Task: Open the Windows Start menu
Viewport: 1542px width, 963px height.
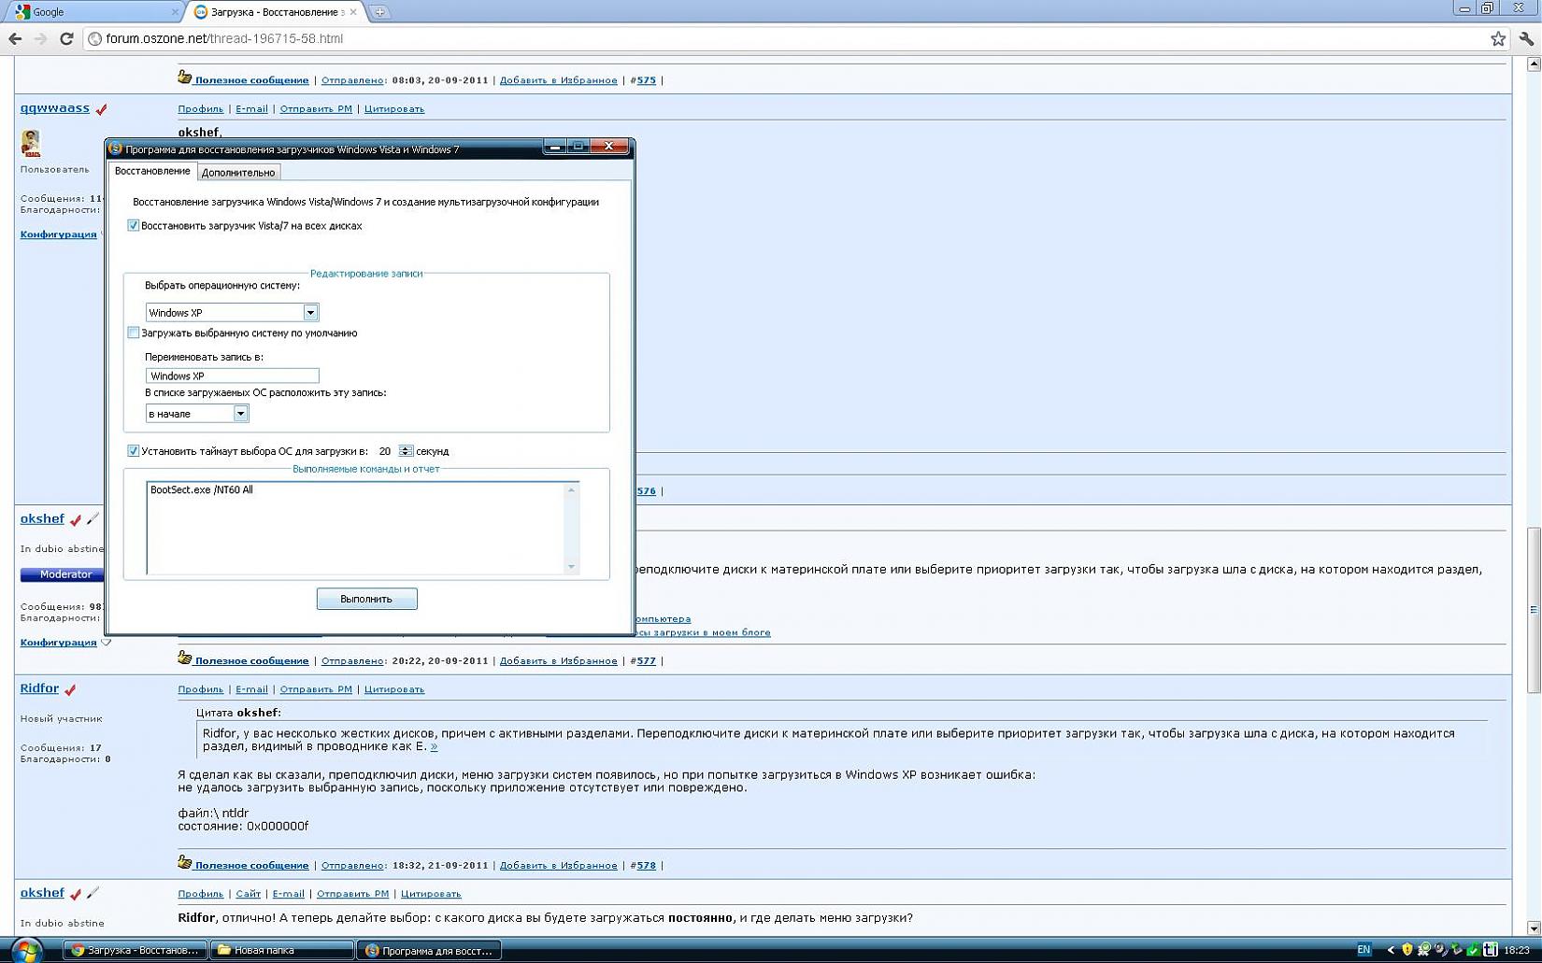Action: click(26, 951)
